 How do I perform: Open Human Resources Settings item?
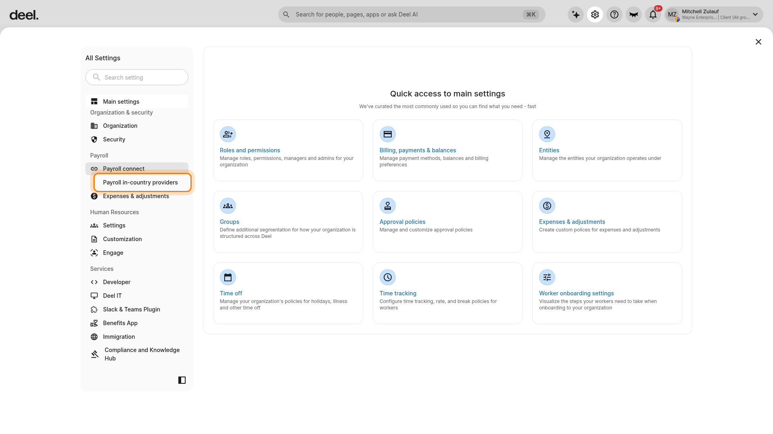point(137,225)
